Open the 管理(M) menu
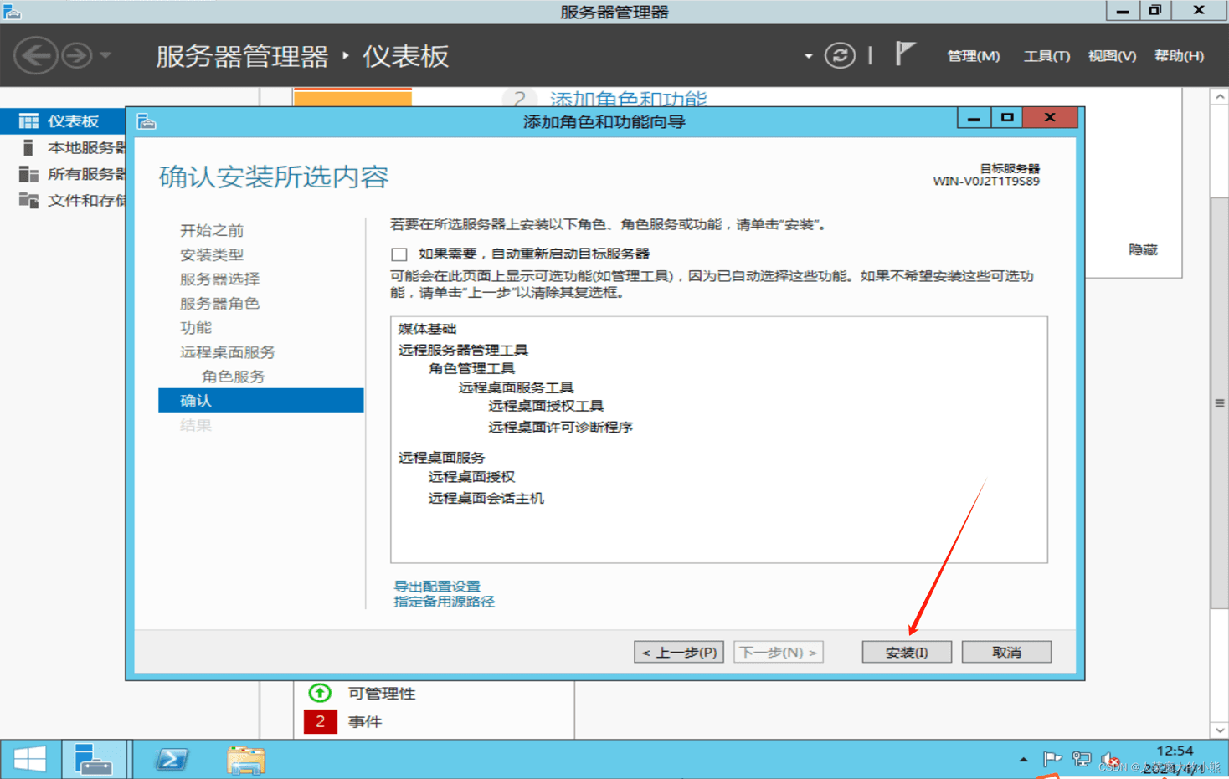 coord(973,56)
